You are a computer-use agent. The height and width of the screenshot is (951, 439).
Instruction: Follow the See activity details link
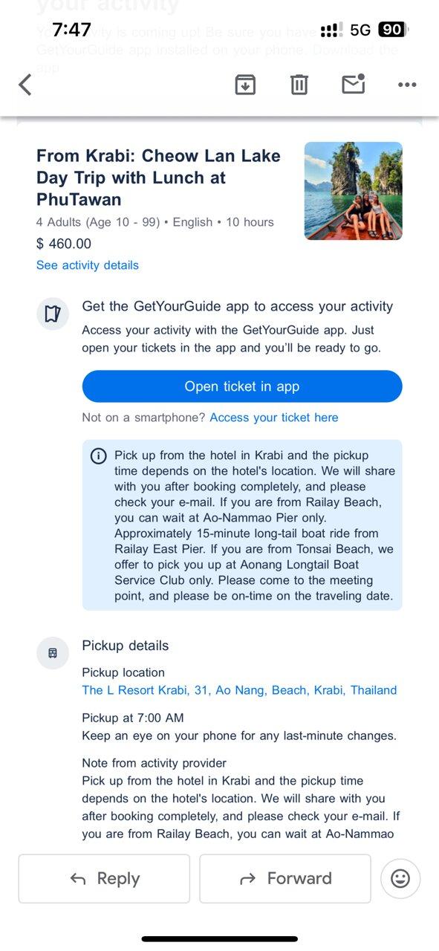tap(88, 265)
